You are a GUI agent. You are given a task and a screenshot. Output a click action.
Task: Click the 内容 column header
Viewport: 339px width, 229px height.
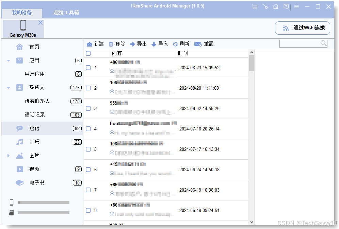(x=143, y=53)
